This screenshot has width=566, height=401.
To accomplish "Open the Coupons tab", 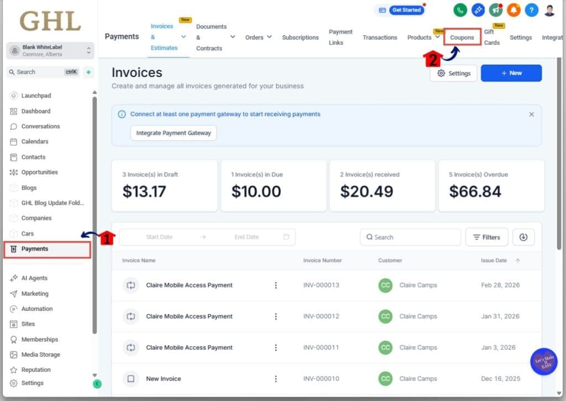I will click(462, 37).
